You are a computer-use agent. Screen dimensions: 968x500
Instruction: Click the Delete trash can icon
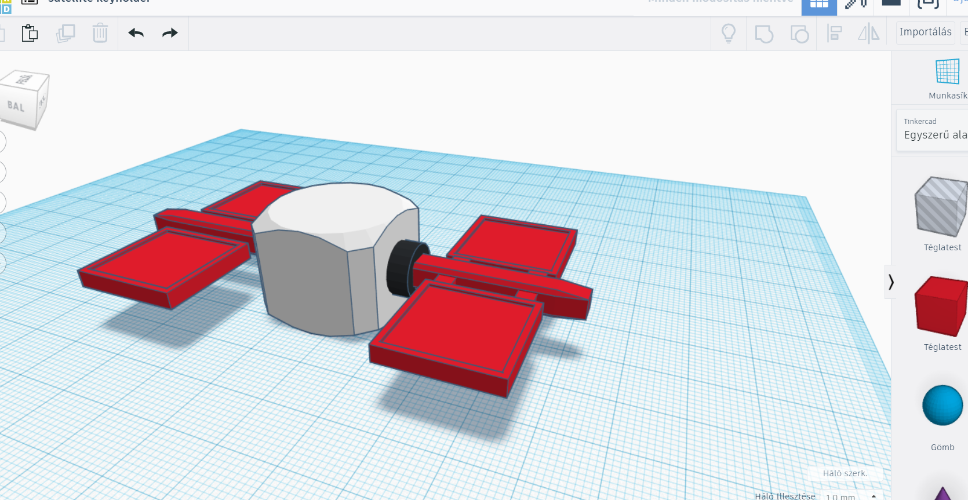click(x=100, y=33)
